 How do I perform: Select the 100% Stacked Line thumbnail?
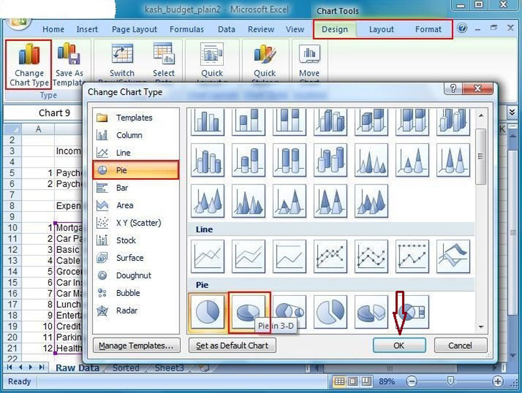tap(289, 256)
